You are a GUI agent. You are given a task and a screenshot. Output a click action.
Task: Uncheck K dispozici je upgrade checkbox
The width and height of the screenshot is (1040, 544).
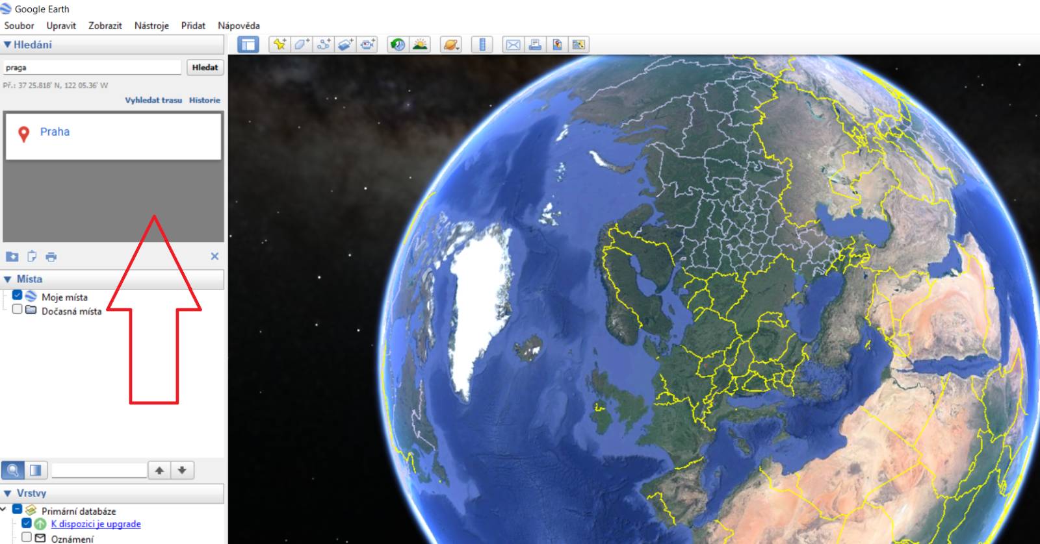coord(27,523)
